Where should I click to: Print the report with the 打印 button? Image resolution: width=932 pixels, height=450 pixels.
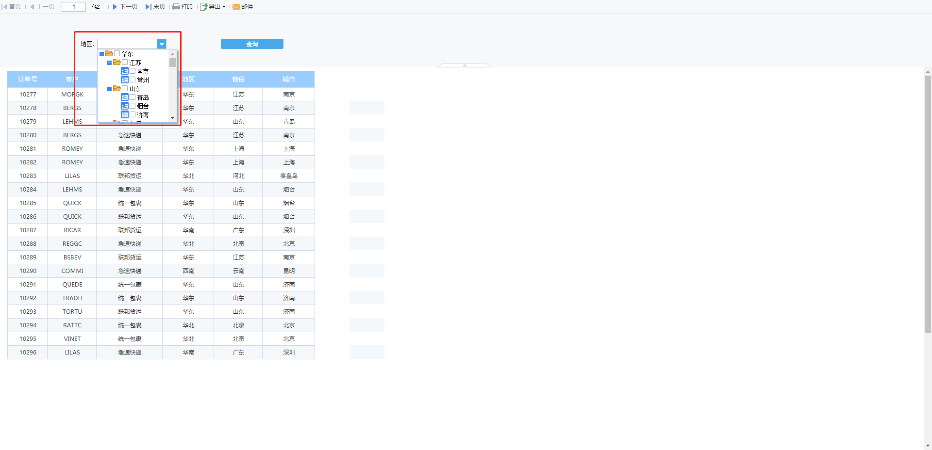tap(183, 7)
